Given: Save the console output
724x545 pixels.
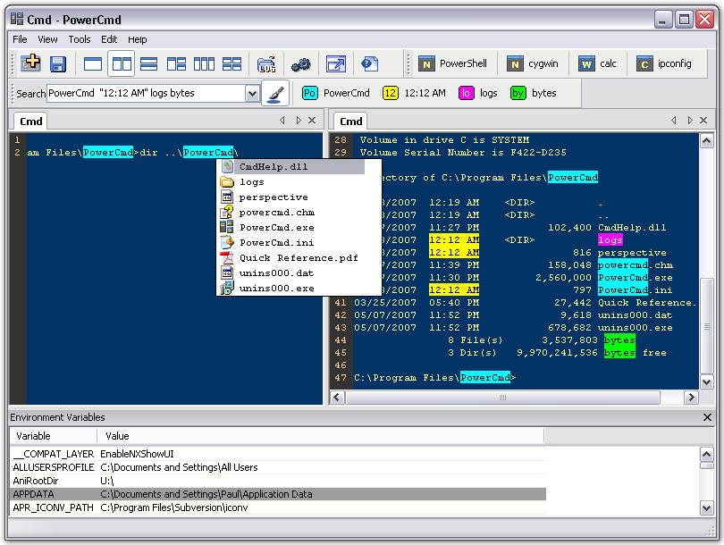Looking at the screenshot, I should pos(58,64).
